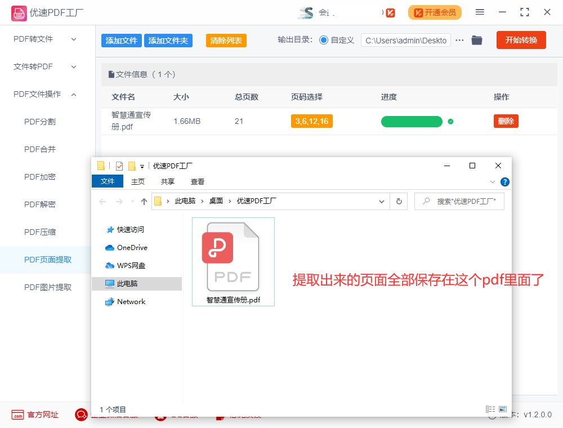Select PDF页面提取 in the sidebar
This screenshot has width=563, height=428.
tap(48, 260)
